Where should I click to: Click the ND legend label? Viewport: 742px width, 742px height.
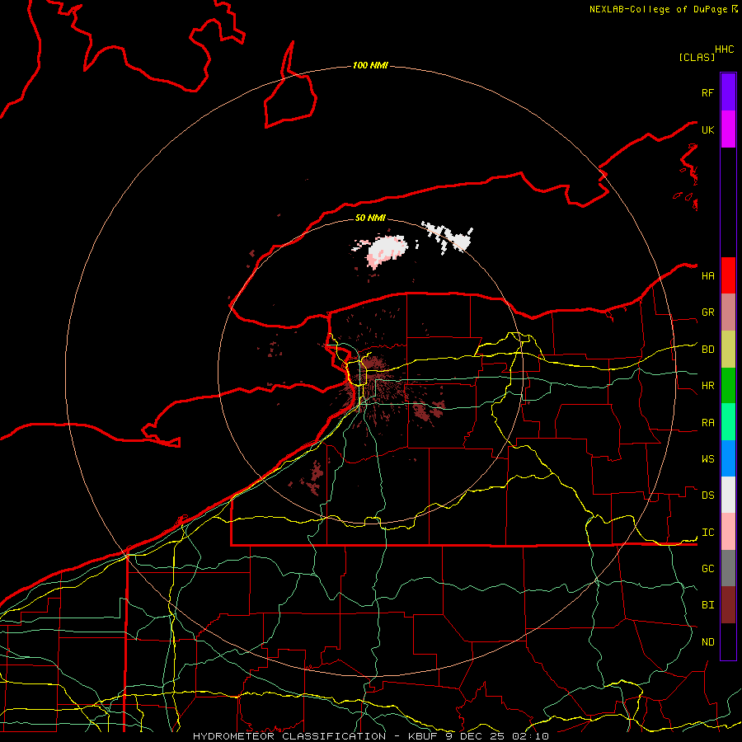(707, 642)
